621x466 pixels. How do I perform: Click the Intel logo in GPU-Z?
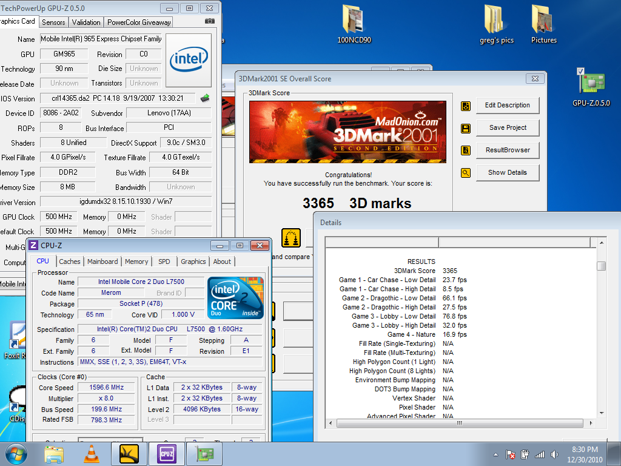click(x=189, y=60)
